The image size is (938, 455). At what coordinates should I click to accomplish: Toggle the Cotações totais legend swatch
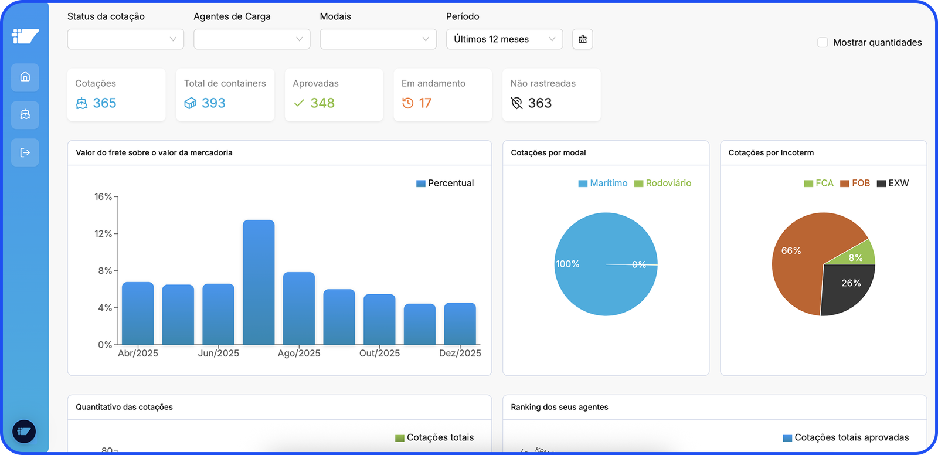click(x=400, y=438)
